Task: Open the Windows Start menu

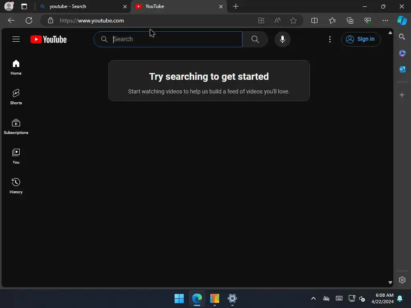Action: point(179,298)
